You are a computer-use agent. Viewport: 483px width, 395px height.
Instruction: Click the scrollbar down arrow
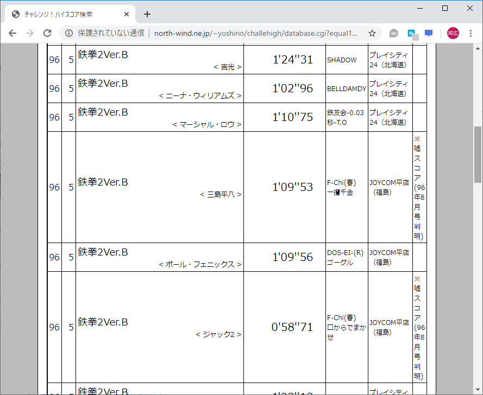tap(478, 390)
